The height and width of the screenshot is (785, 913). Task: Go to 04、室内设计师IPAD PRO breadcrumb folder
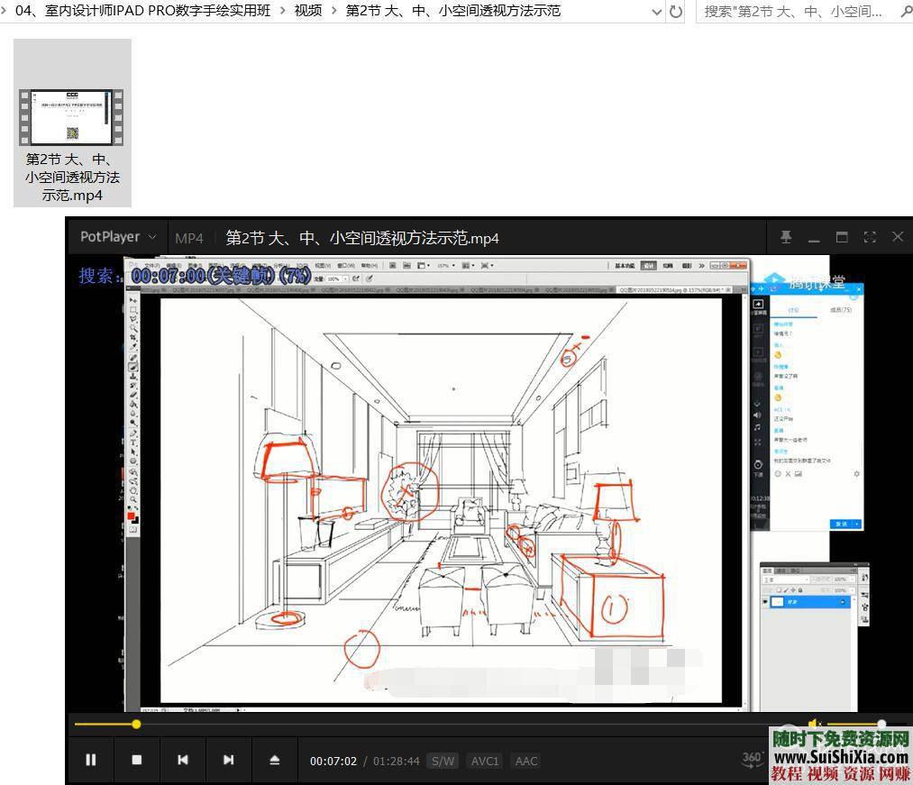[x=142, y=11]
